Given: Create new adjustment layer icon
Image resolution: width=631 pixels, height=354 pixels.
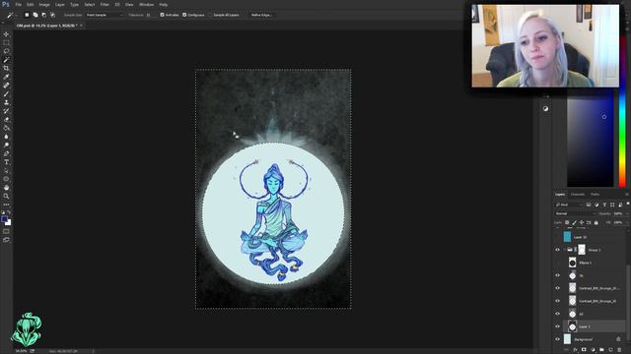Looking at the screenshot, I should tap(593, 350).
